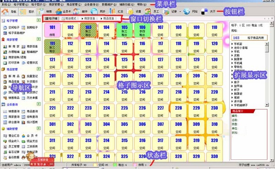Open the 销售 sales toolbar icon
The image size is (275, 169).
40,11
